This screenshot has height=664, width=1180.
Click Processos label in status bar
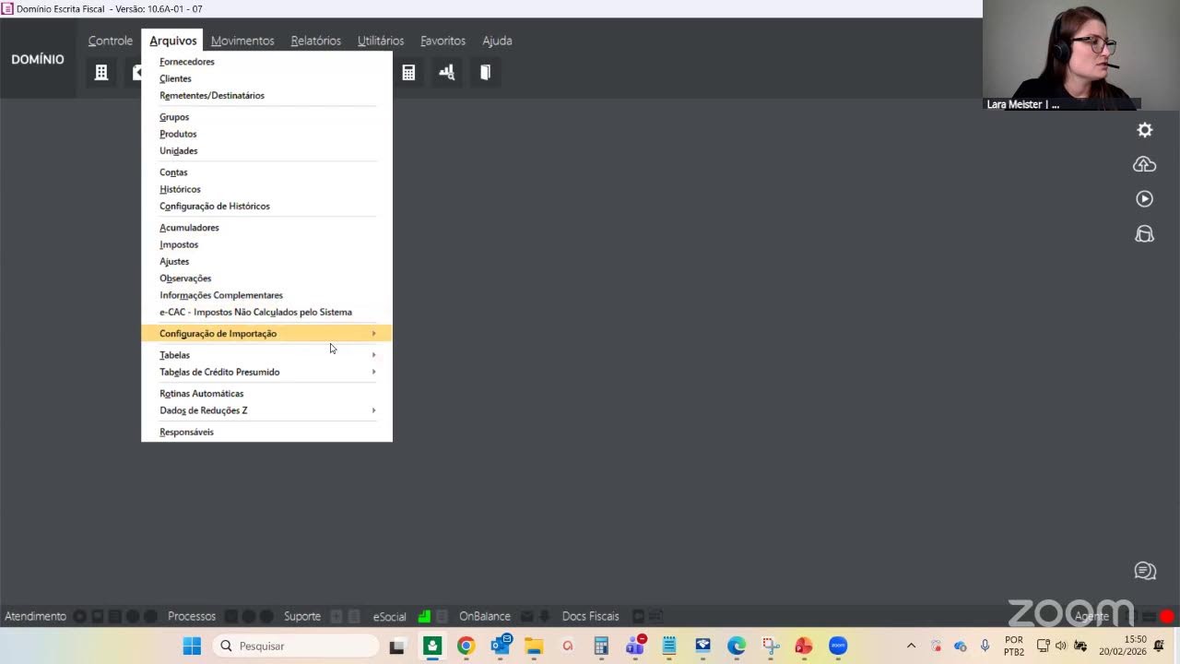click(x=192, y=616)
